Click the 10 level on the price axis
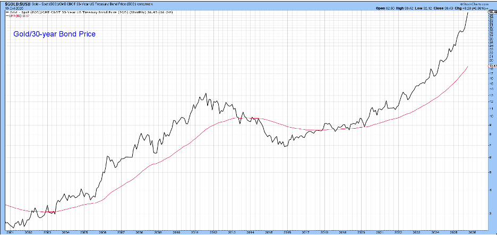 [x=491, y=116]
